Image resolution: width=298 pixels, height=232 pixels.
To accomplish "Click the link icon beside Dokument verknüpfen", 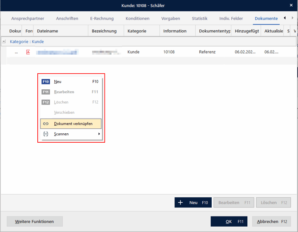I will pyautogui.click(x=46, y=124).
